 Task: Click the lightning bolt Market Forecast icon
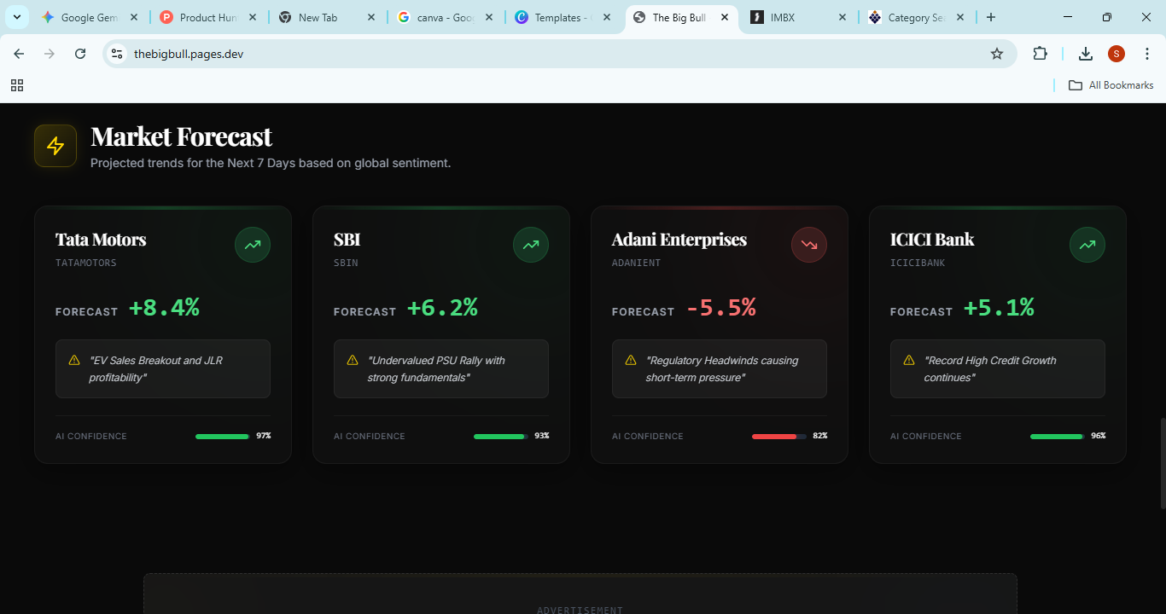[55, 145]
